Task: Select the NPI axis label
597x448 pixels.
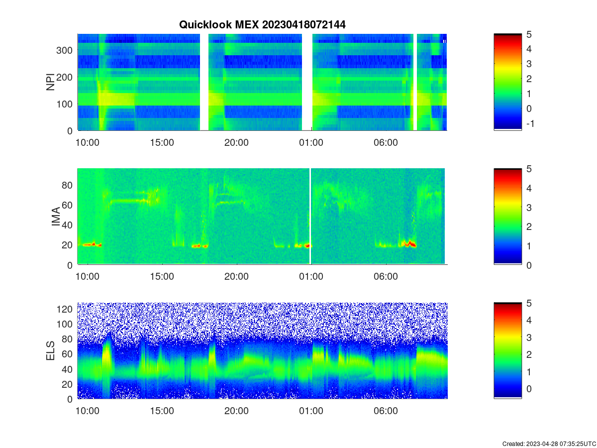Action: tap(50, 82)
